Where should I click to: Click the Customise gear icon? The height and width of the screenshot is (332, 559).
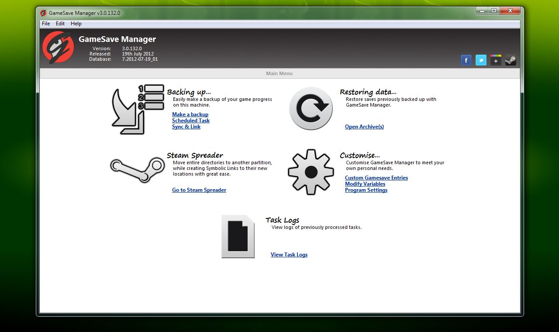[311, 172]
